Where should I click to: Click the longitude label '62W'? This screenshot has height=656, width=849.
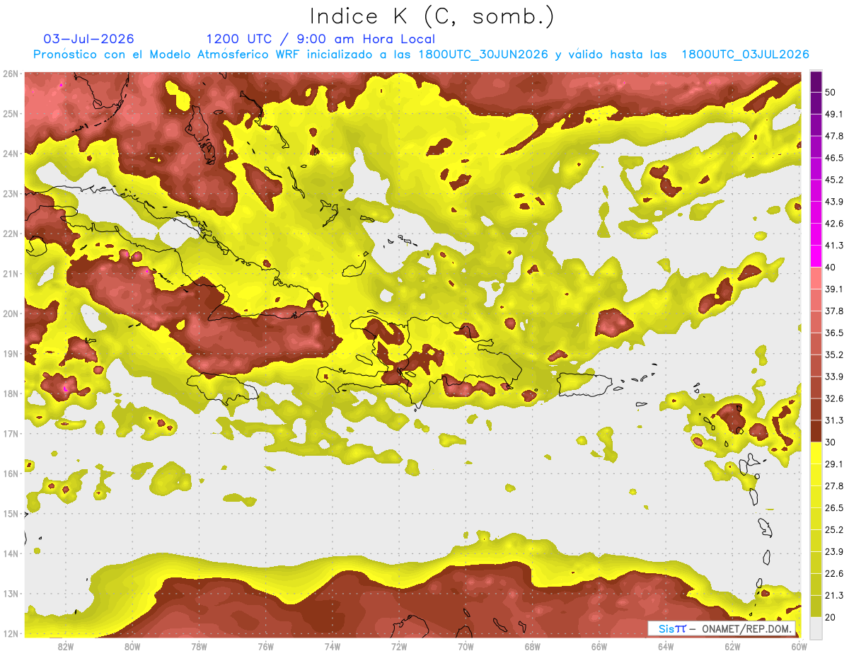(x=733, y=646)
